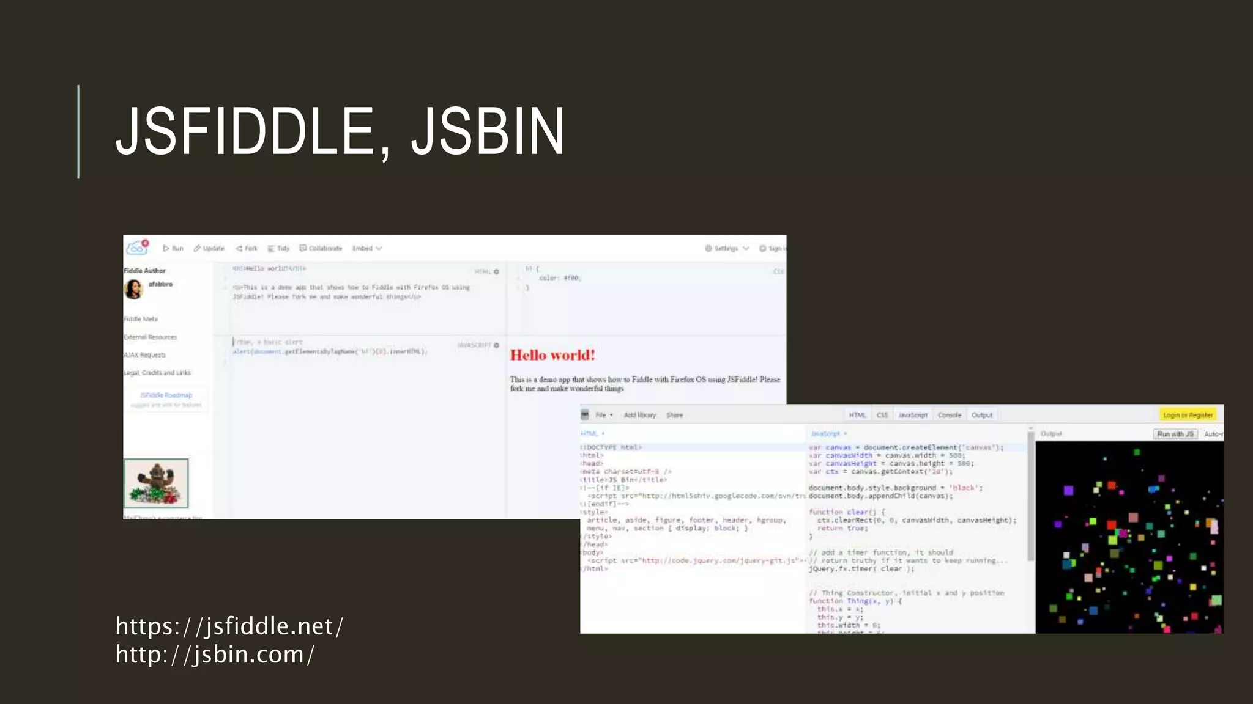The image size is (1253, 704).
Task: Click the Sign in circle icon
Action: point(763,248)
